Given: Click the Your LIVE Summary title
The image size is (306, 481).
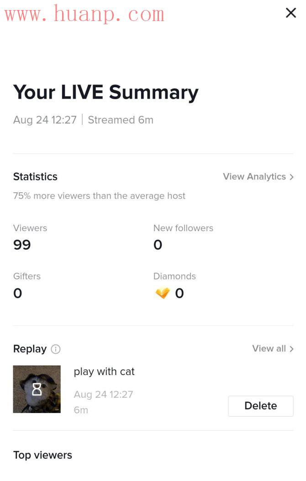Looking at the screenshot, I should pyautogui.click(x=106, y=93).
